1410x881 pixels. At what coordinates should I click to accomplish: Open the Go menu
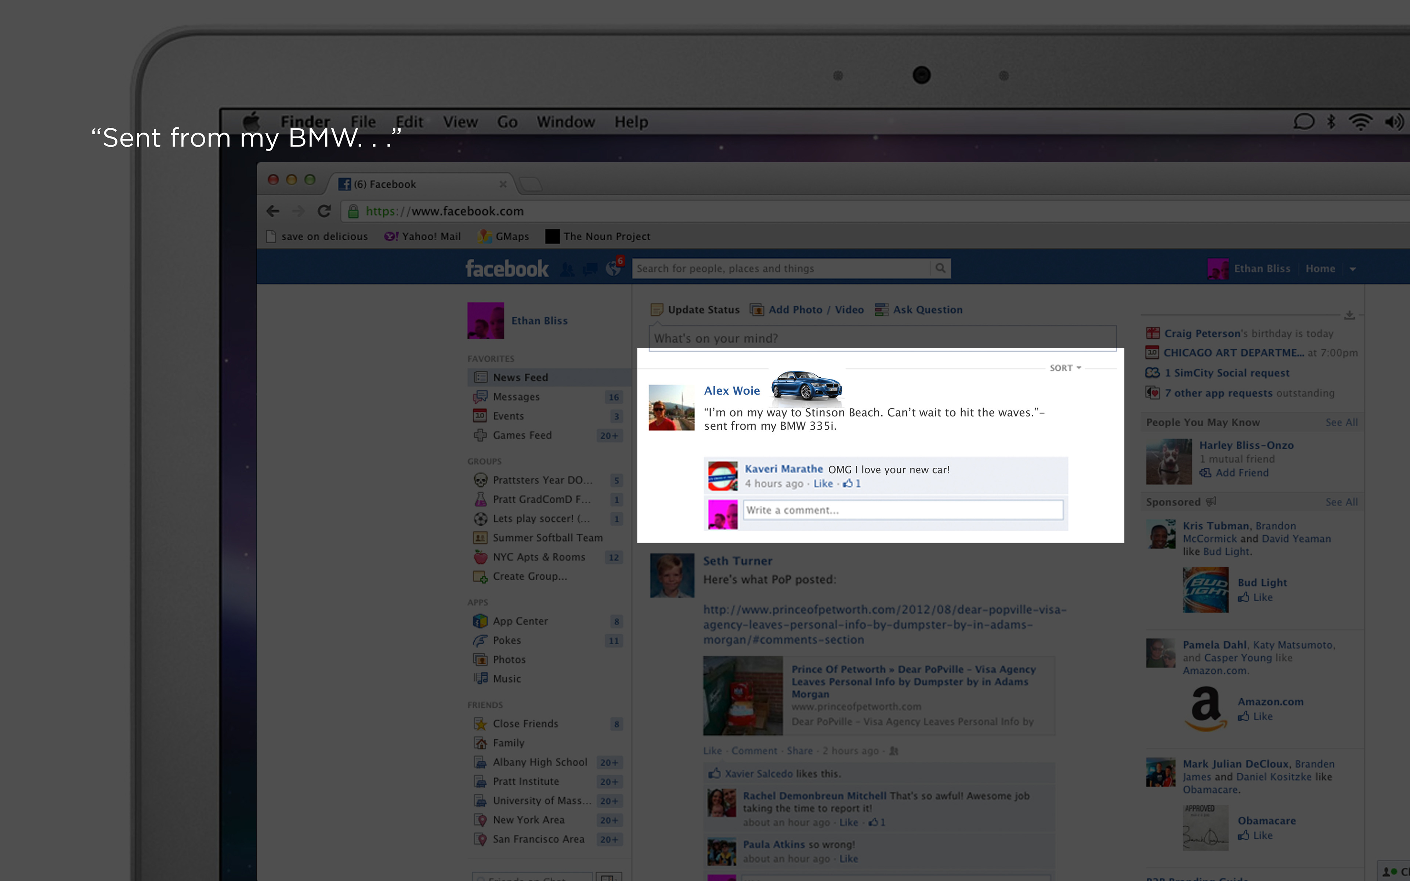click(x=507, y=122)
